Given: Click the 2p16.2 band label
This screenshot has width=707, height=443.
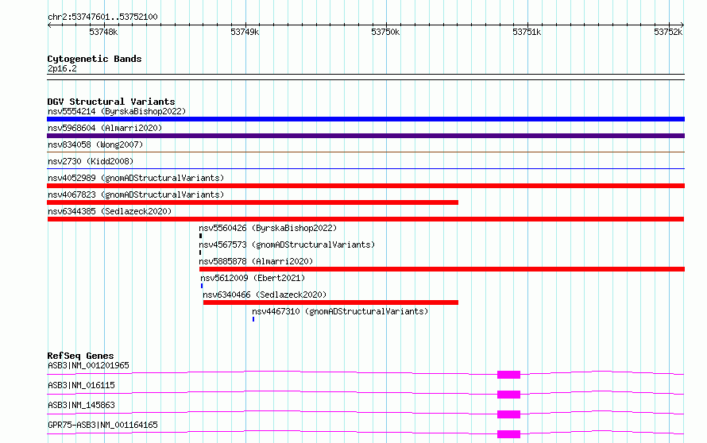Looking at the screenshot, I should point(62,68).
